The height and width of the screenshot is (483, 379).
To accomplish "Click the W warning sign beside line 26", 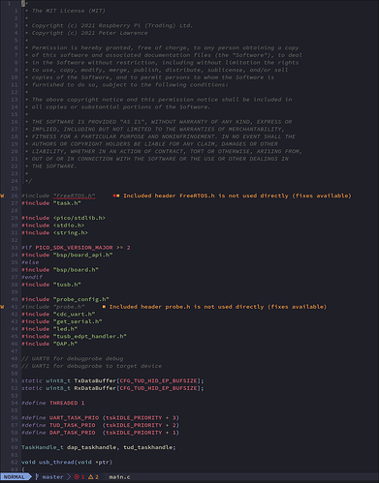I will [2, 196].
